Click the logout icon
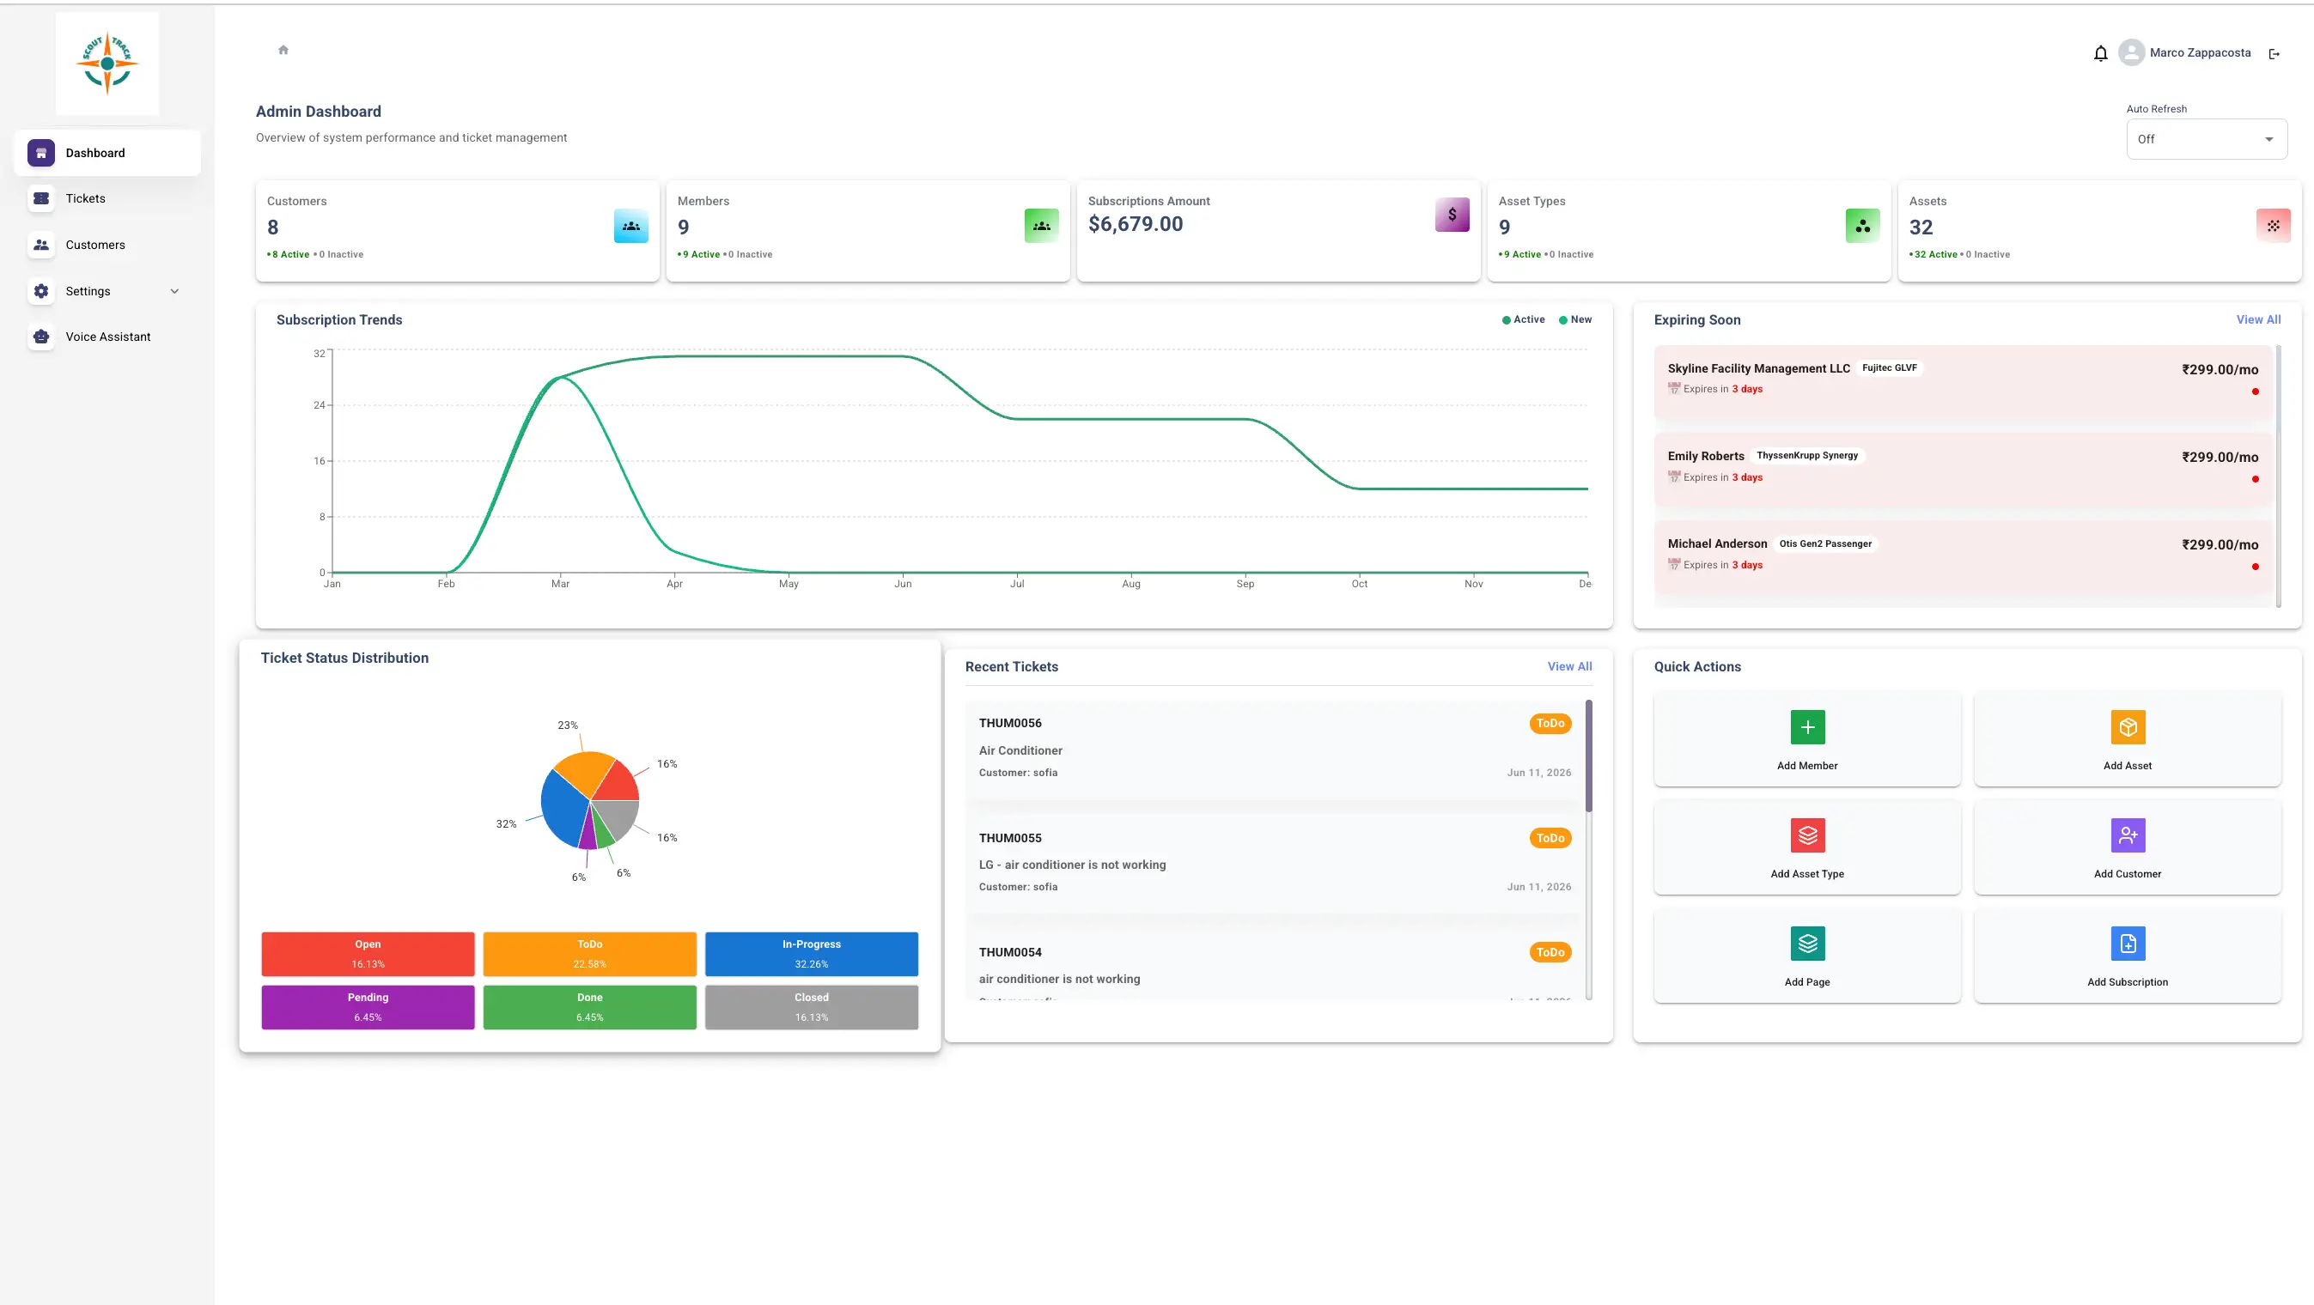This screenshot has height=1305, width=2314. pos(2274,54)
